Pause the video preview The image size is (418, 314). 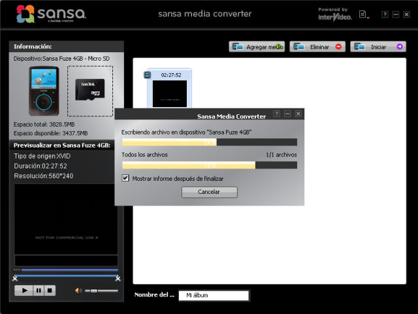pos(39,290)
